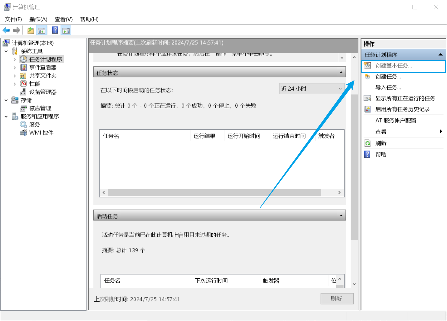The image size is (447, 321).
Task: Open the 文件(F) menu
Action: 13,19
